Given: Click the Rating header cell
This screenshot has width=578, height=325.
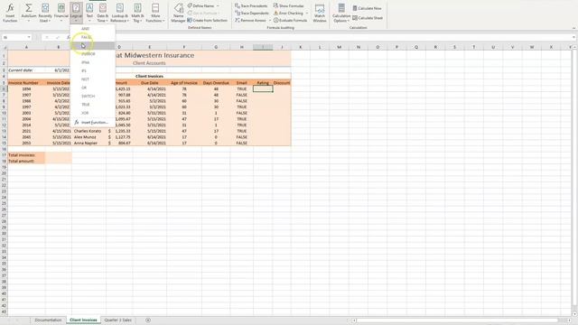Looking at the screenshot, I should click(x=263, y=83).
